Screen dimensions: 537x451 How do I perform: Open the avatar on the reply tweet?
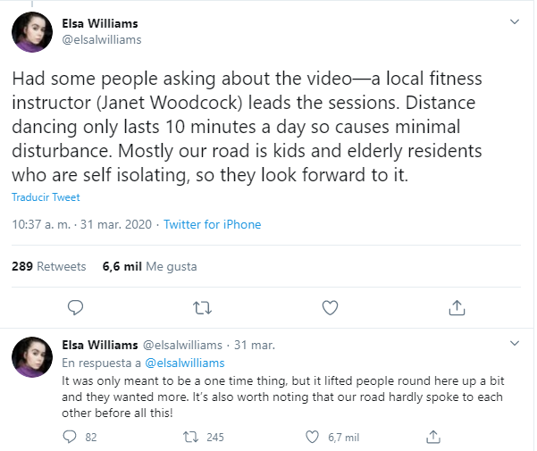tap(31, 356)
